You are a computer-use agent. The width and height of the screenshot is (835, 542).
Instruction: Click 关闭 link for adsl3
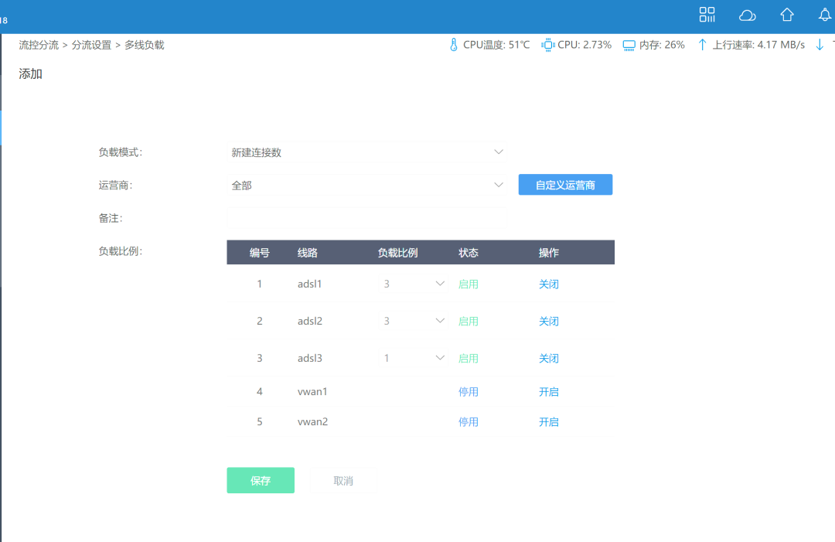click(548, 358)
